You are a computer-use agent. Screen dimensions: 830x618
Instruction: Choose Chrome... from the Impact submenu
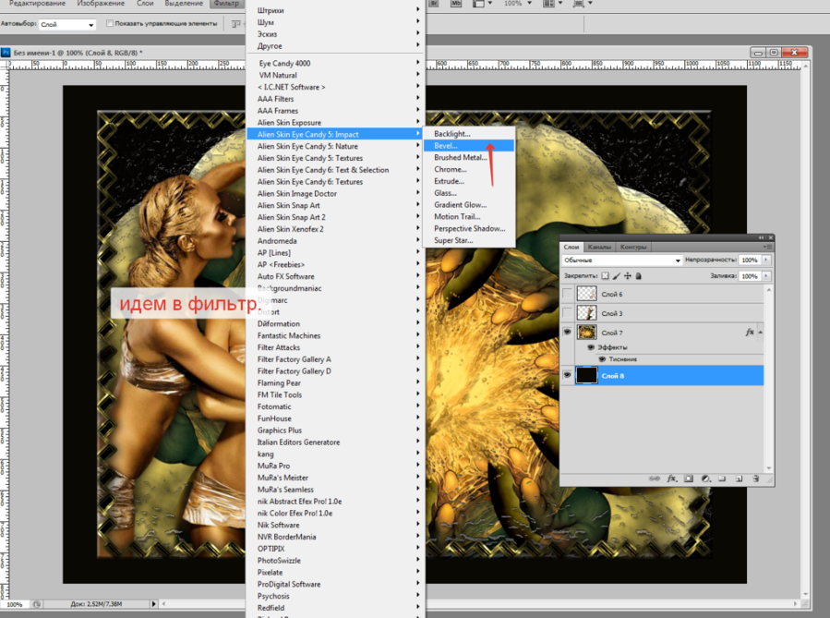pos(469,169)
